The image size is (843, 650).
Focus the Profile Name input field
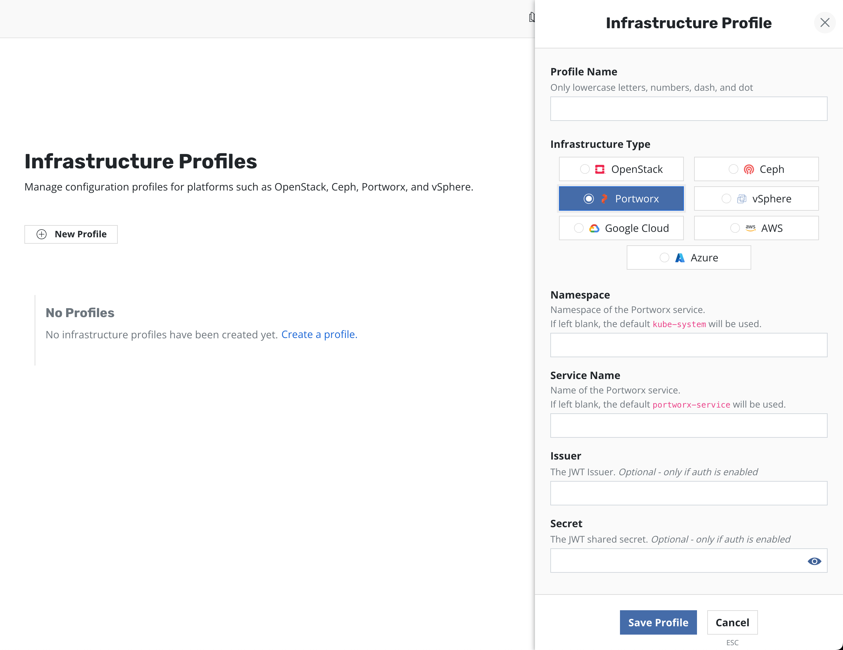click(688, 109)
